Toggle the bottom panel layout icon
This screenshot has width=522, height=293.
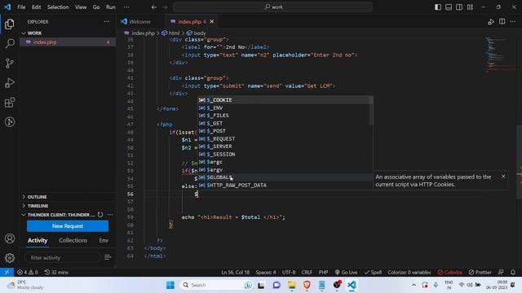(x=449, y=7)
